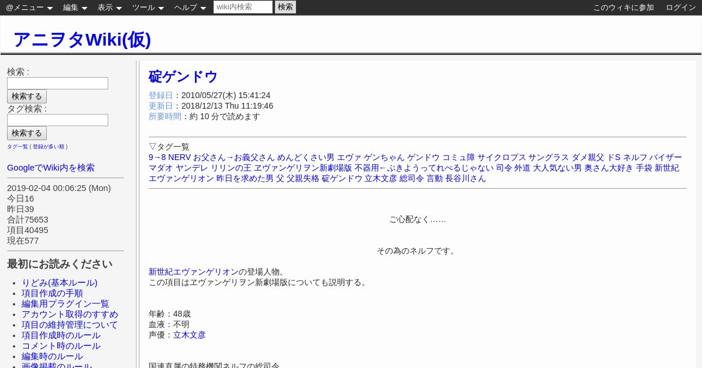Open the コミュ障 tag
This screenshot has width=702, height=368.
459,157
